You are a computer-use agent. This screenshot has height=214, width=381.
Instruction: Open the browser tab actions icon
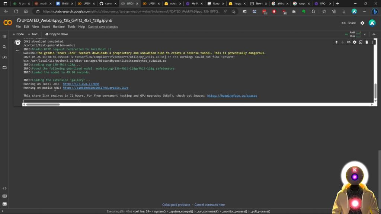[x=5, y=4]
